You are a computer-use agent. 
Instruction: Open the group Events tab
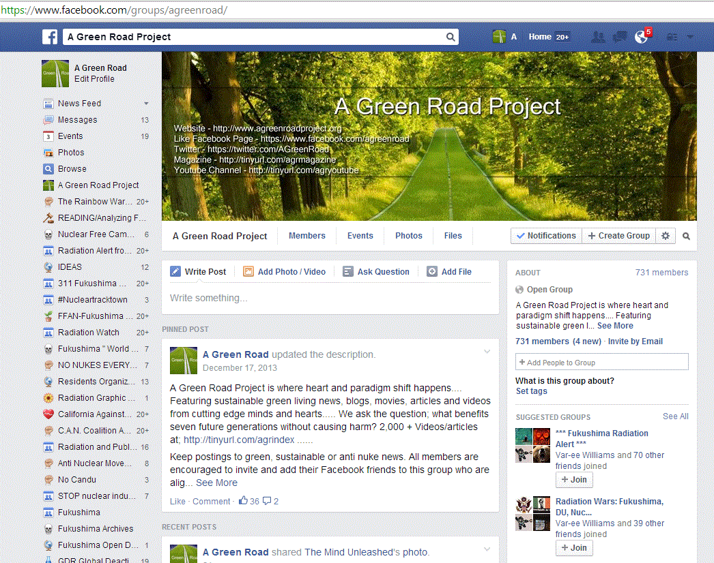(360, 236)
